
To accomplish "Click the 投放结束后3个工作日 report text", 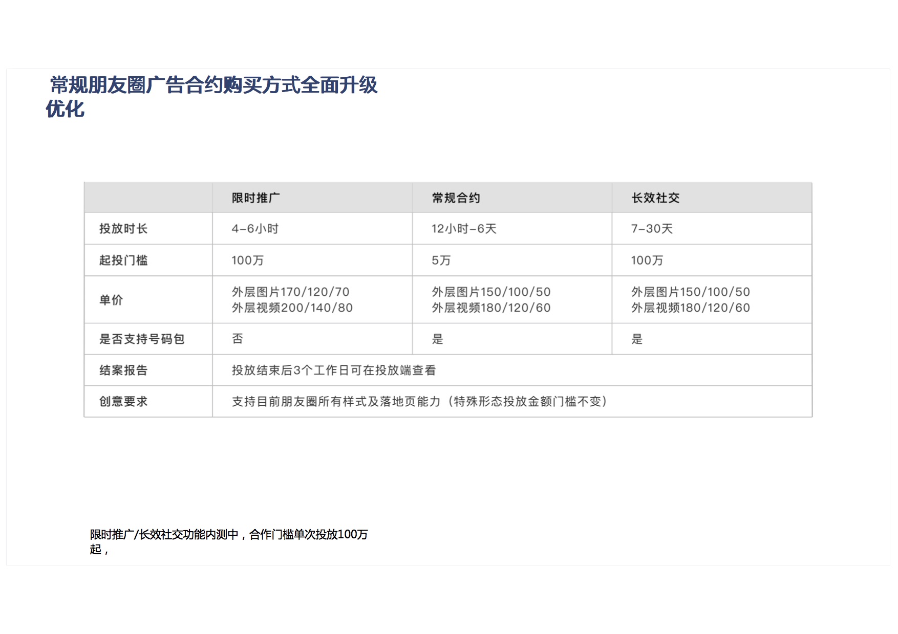I will point(333,370).
